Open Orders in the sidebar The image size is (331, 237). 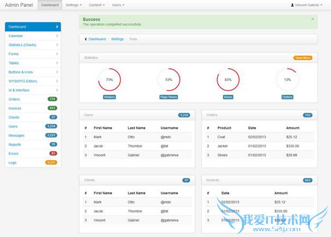33,99
